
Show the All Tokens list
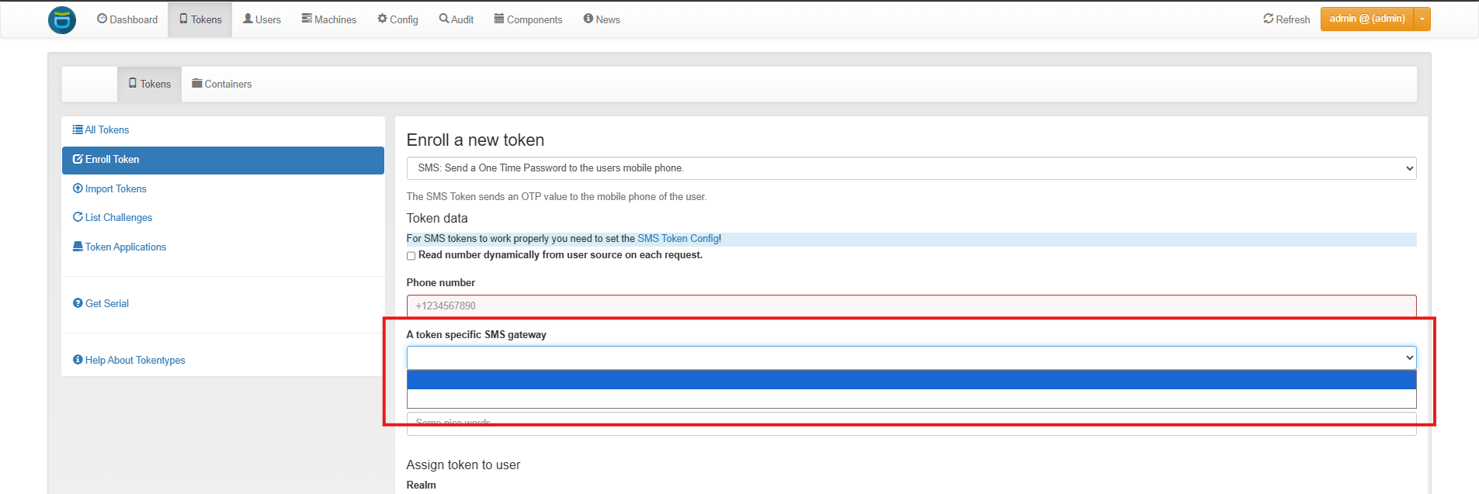(x=101, y=130)
